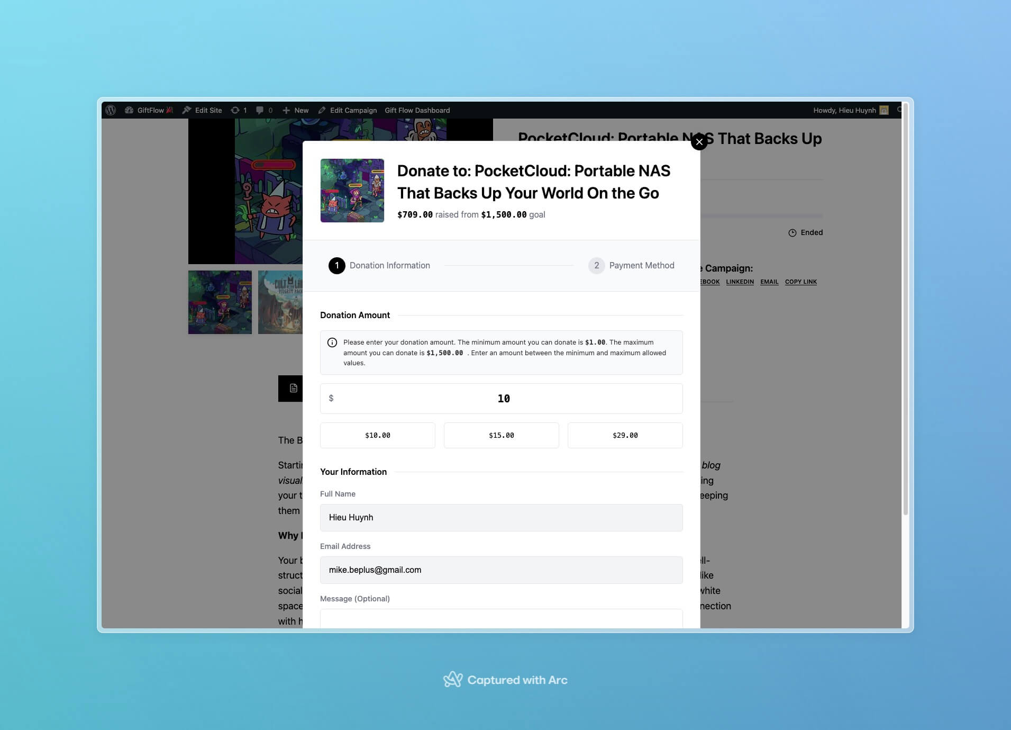Viewport: 1011px width, 730px height.
Task: Click the 'Ended' campaign status text
Action: click(812, 232)
